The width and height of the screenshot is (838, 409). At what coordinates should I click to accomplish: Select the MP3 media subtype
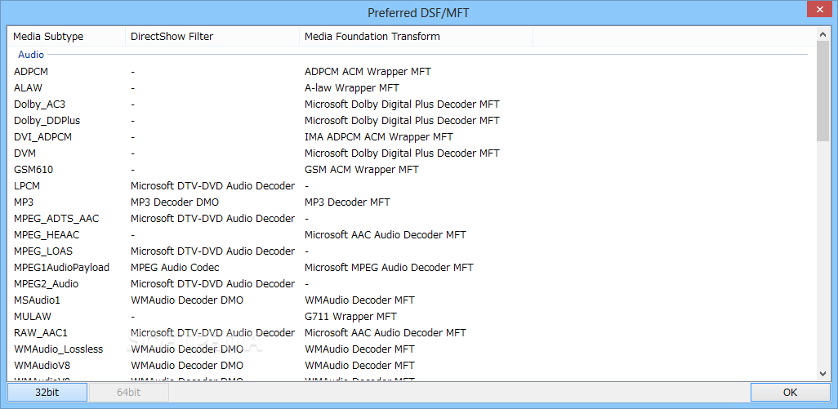tap(24, 202)
